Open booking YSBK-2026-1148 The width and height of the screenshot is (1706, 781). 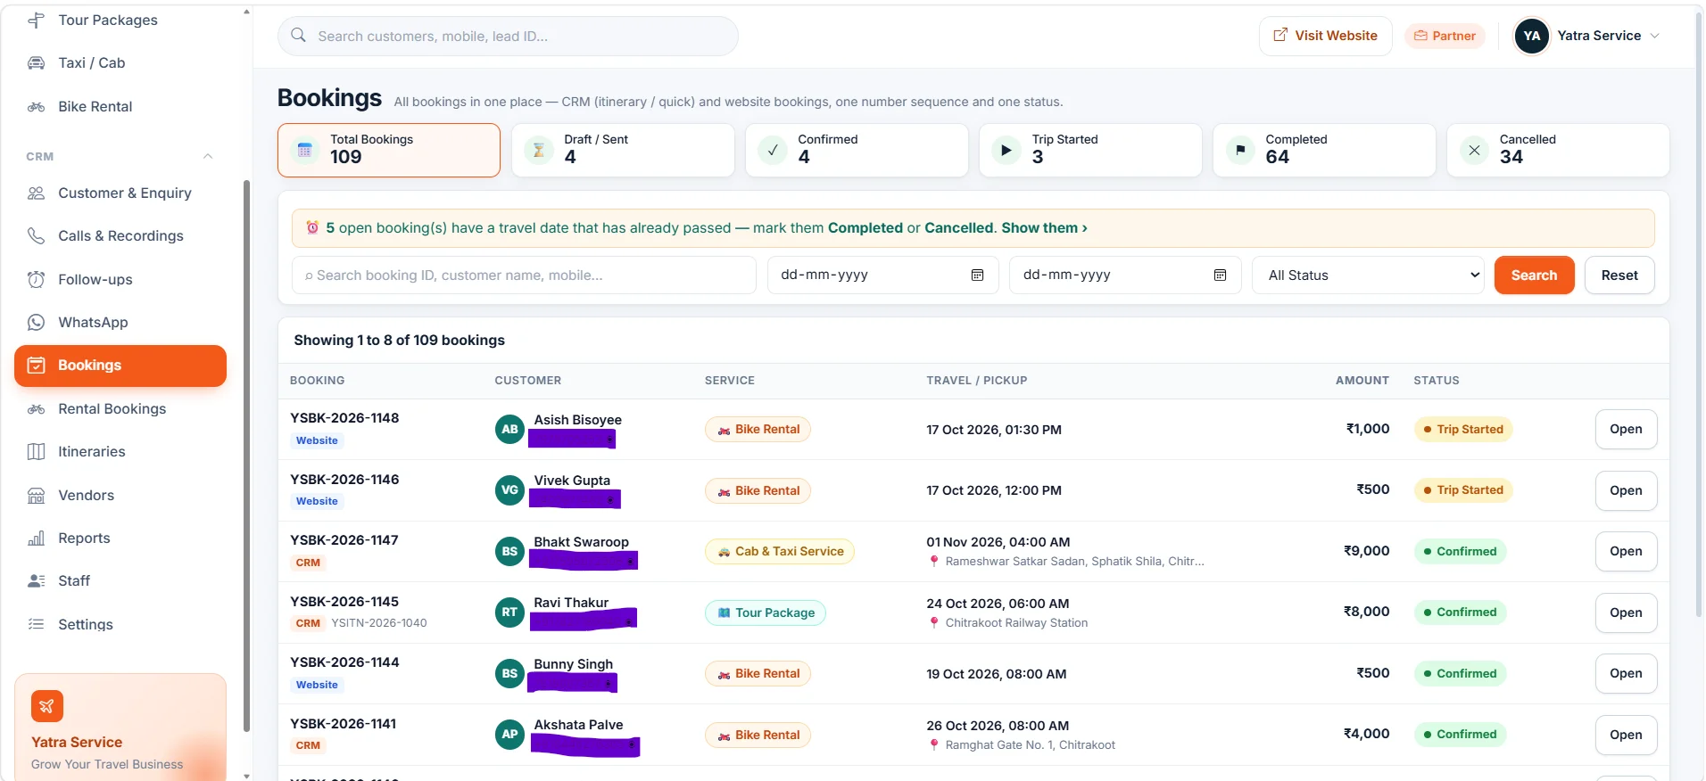click(1626, 429)
